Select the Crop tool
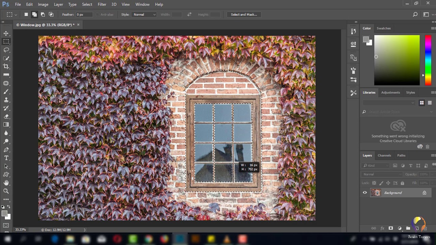Screen dimensions: 436x245 (6, 66)
